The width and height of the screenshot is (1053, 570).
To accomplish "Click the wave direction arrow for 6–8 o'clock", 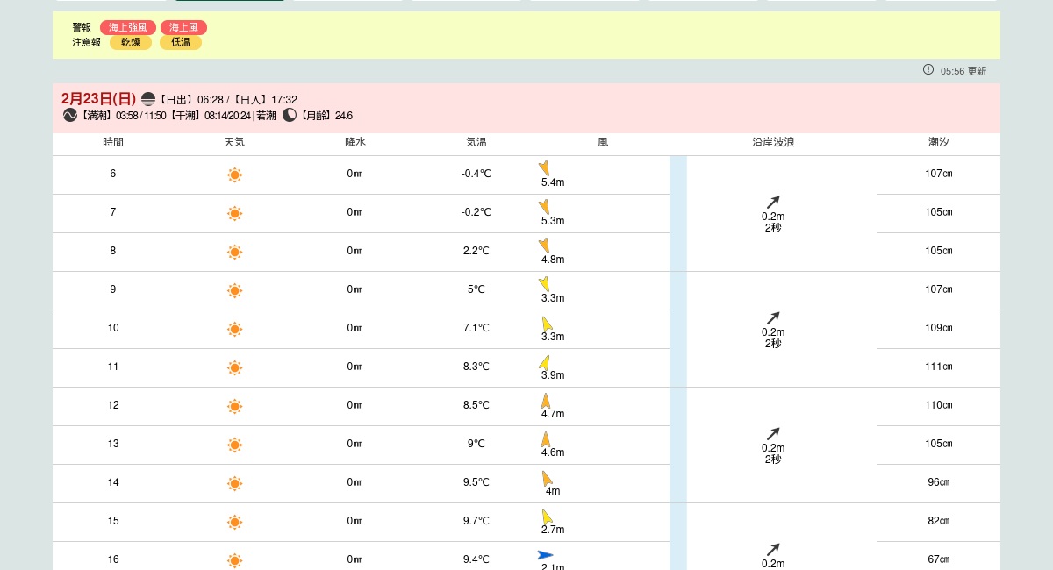I will point(773,203).
